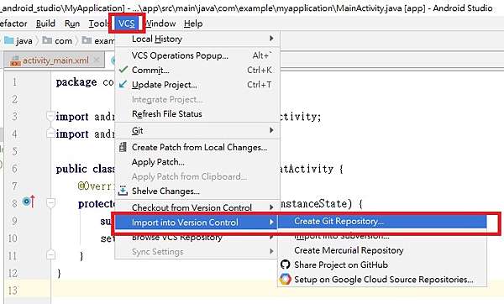Click the Create Patch icon

click(x=123, y=147)
